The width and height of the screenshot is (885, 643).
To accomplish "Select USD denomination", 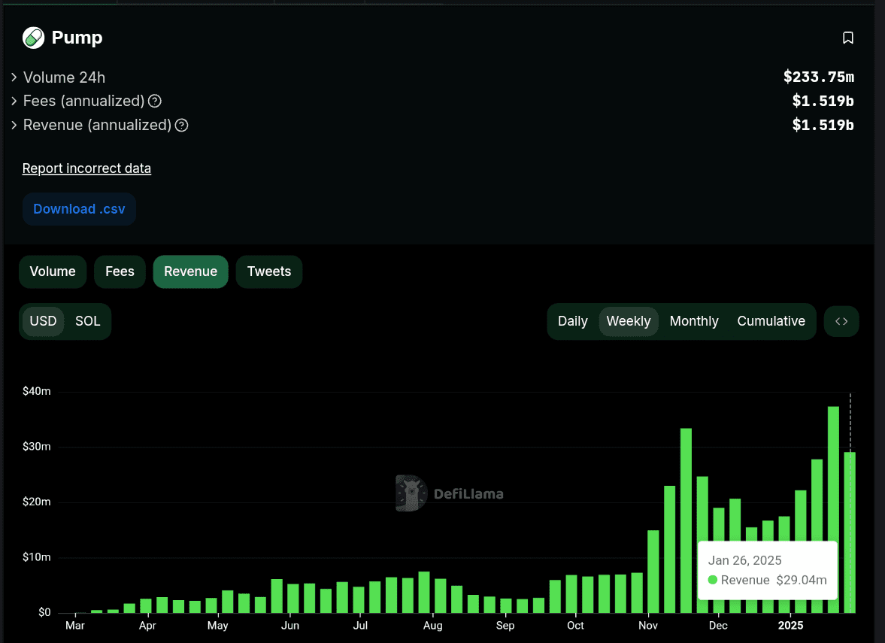I will [43, 321].
